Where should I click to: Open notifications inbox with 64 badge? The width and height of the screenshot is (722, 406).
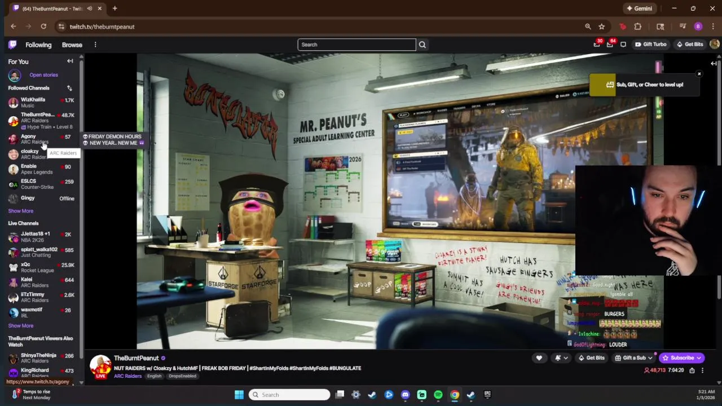(x=610, y=44)
